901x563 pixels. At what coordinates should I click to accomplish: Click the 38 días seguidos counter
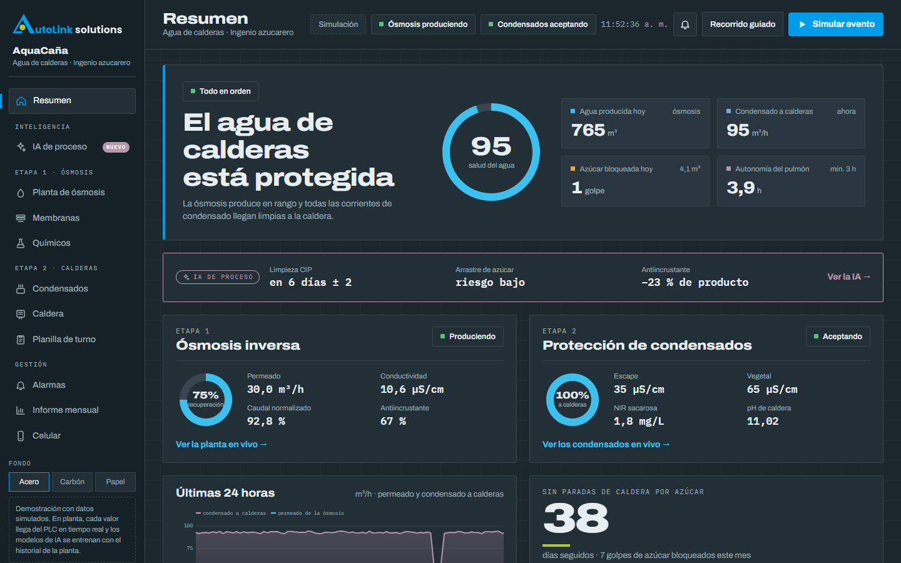tap(576, 519)
